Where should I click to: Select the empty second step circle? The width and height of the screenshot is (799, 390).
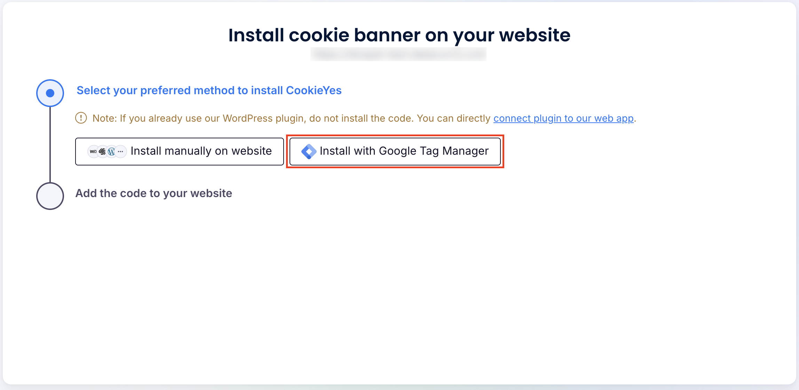[x=50, y=196]
